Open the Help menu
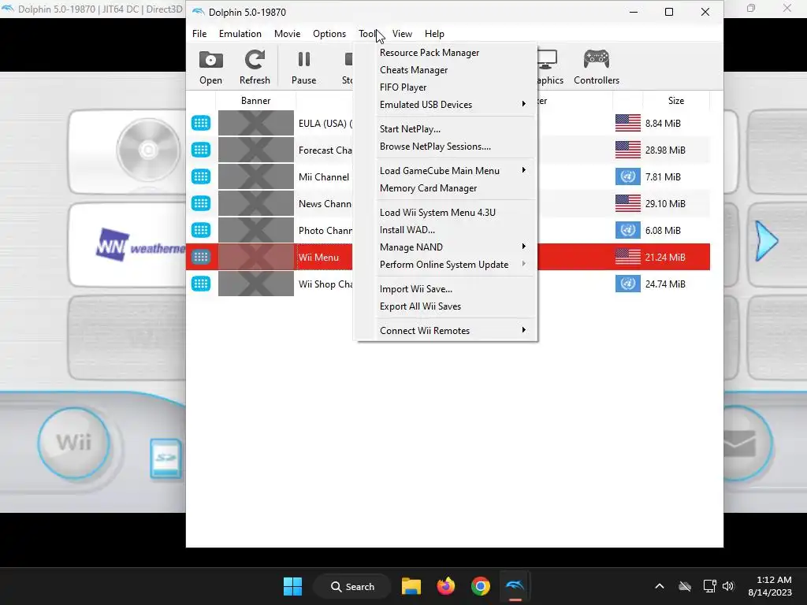This screenshot has height=605, width=807. 434,33
